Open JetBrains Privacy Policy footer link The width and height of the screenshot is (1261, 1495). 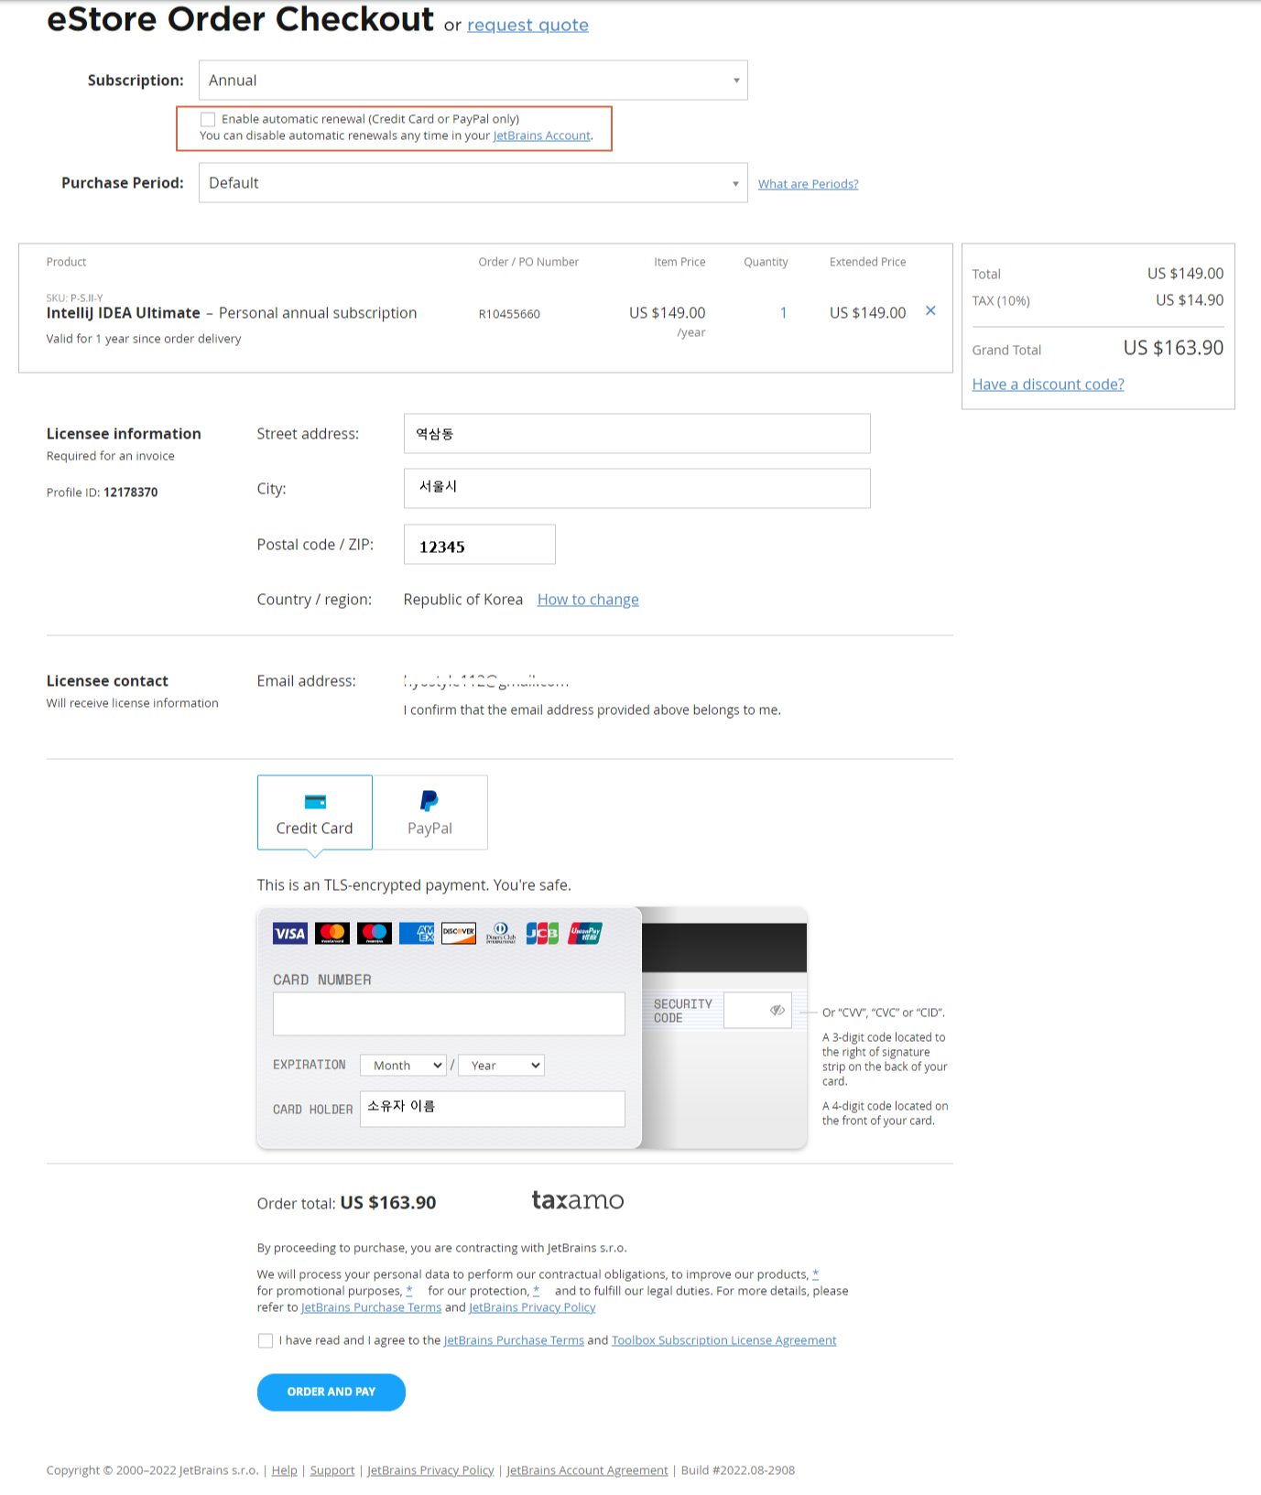(430, 1470)
